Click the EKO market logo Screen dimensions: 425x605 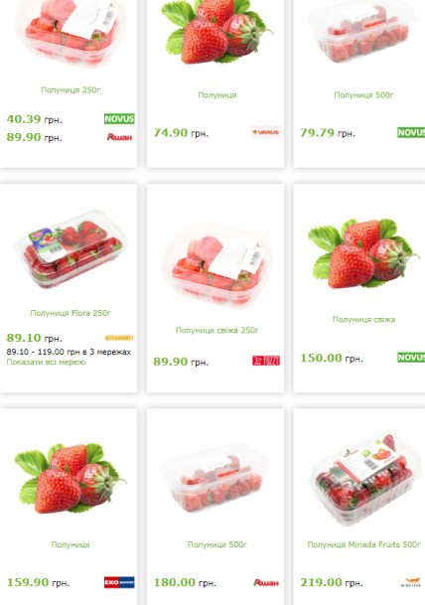pyautogui.click(x=119, y=582)
